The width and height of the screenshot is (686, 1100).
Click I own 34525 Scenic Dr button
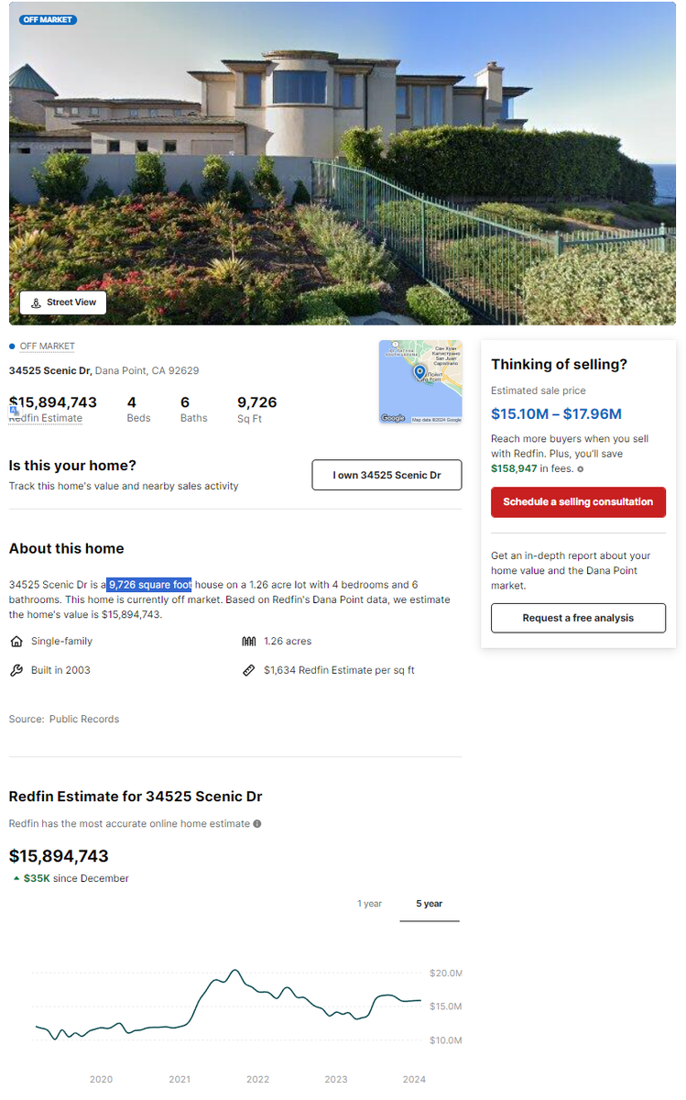point(387,475)
